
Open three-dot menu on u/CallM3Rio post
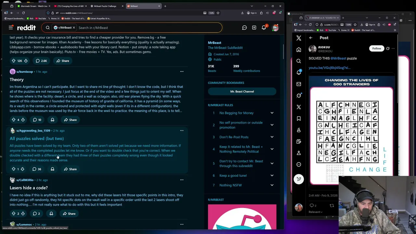pyautogui.click(x=182, y=180)
